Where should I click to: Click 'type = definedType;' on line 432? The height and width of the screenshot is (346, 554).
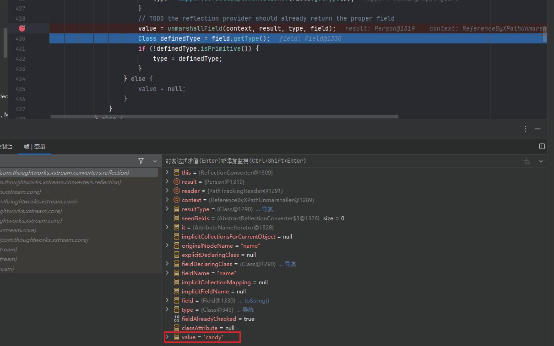click(x=187, y=59)
